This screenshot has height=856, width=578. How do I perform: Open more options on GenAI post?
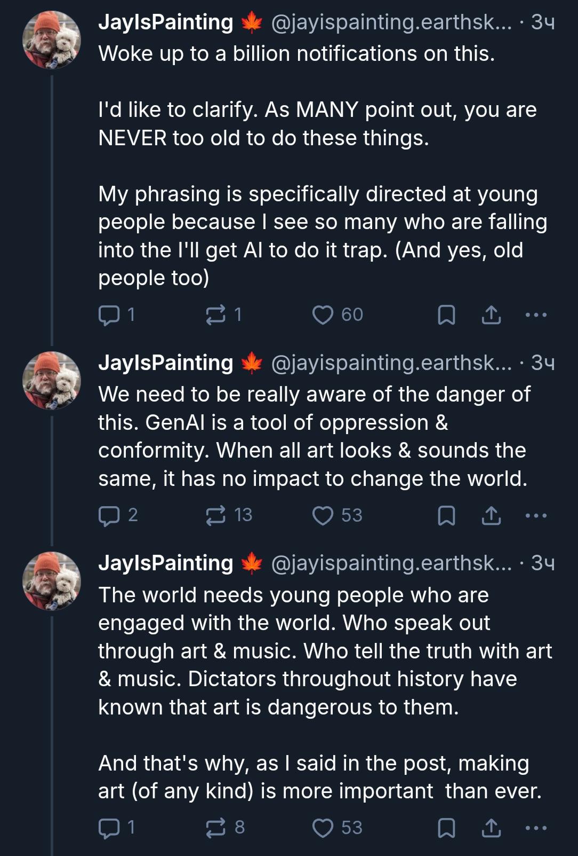[536, 515]
